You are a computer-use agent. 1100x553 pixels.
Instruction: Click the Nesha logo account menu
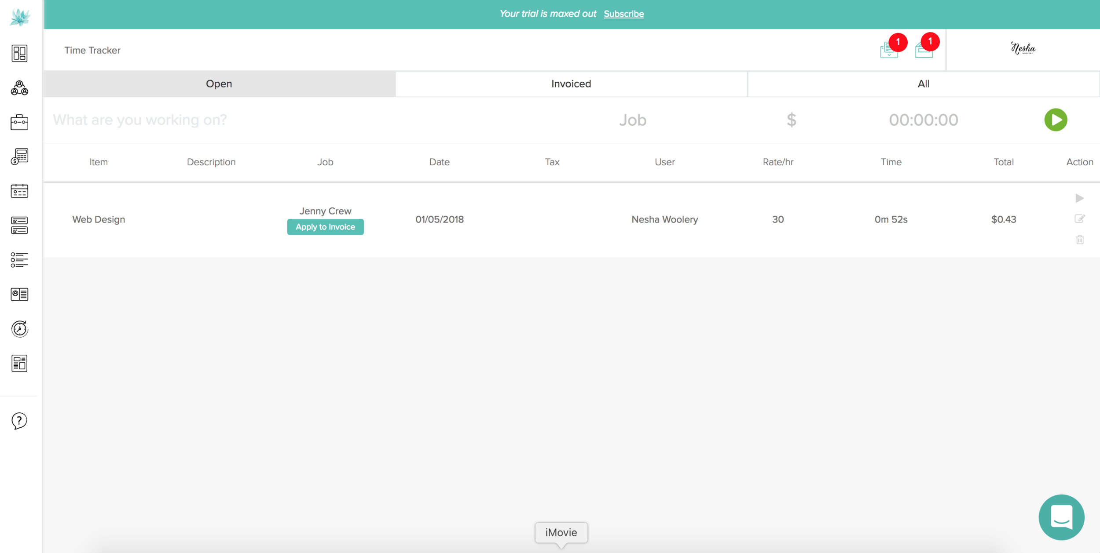point(1023,48)
